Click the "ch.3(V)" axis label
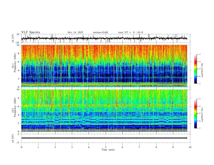The height and width of the screenshot is (165, 214). [x=13, y=139]
